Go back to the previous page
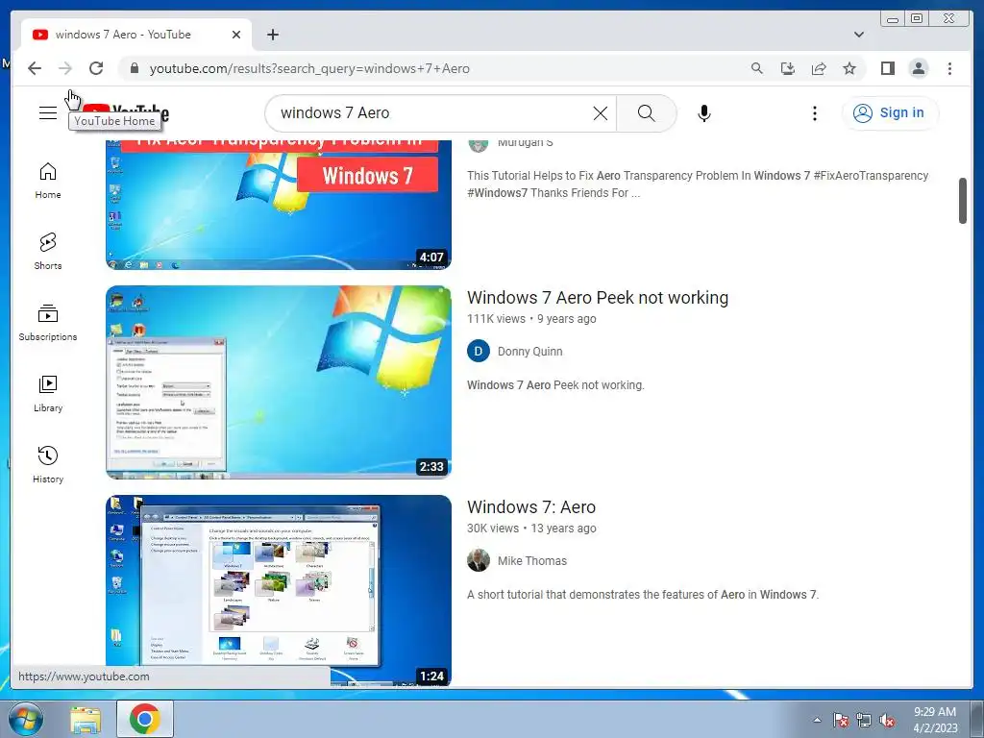The height and width of the screenshot is (738, 984). [35, 68]
